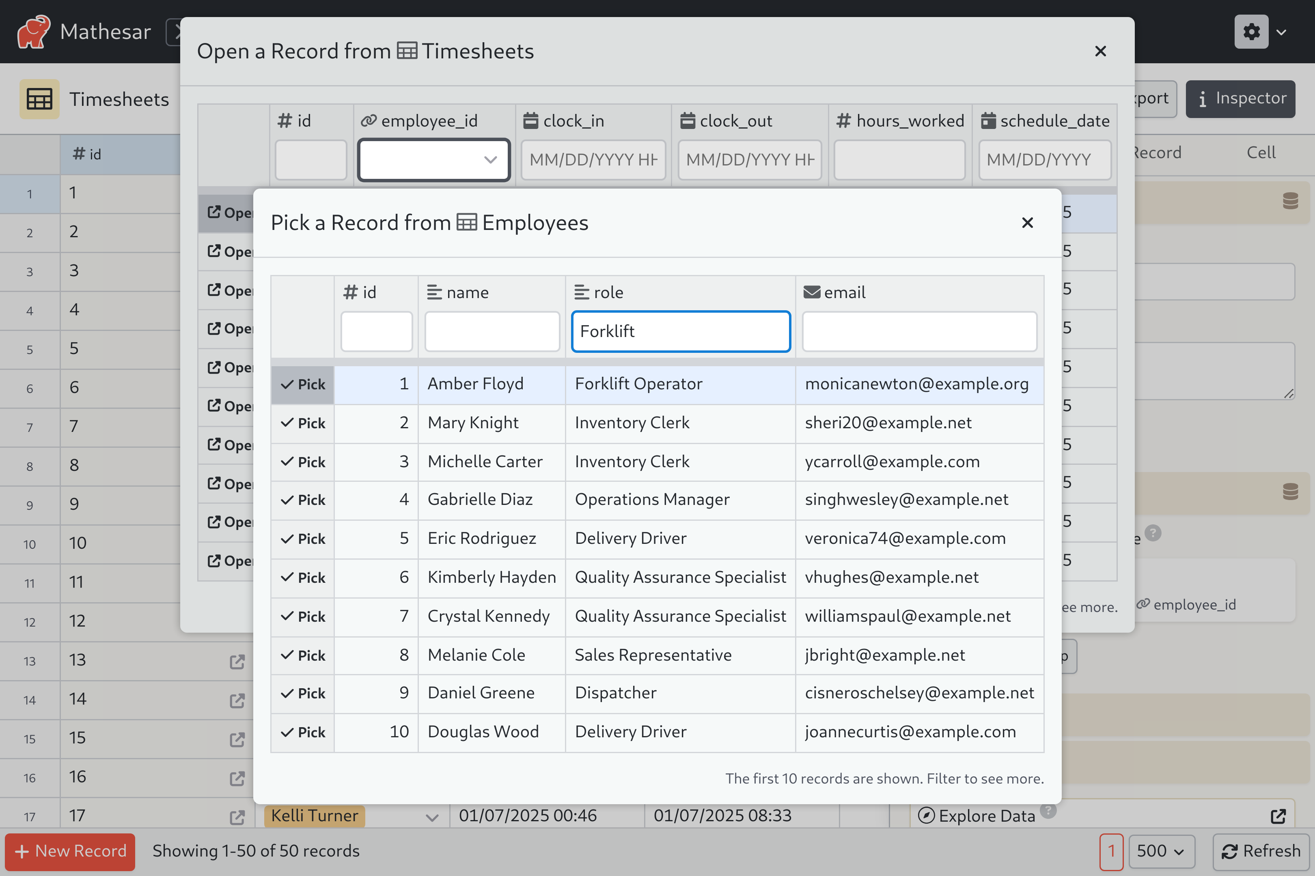Select Pick for Amber Floyd record
Screen dimensions: 1315x876
pyautogui.click(x=303, y=383)
